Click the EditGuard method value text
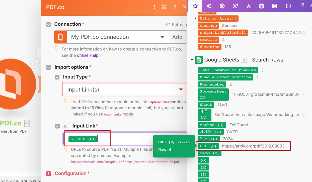 coord(239,125)
